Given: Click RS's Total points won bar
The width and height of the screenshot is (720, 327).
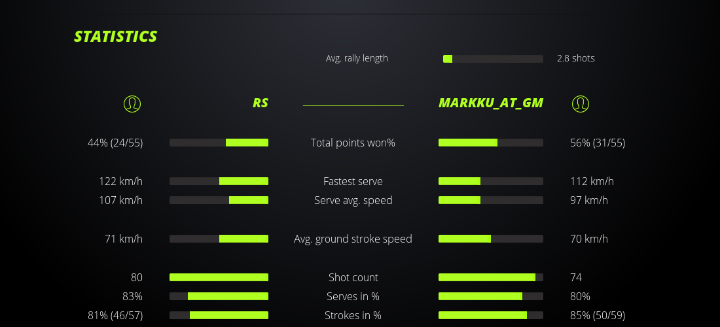Looking at the screenshot, I should tap(219, 143).
